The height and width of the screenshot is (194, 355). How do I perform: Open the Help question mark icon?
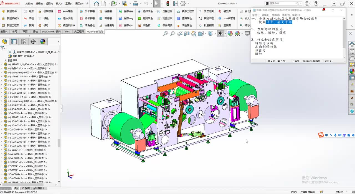316,4
